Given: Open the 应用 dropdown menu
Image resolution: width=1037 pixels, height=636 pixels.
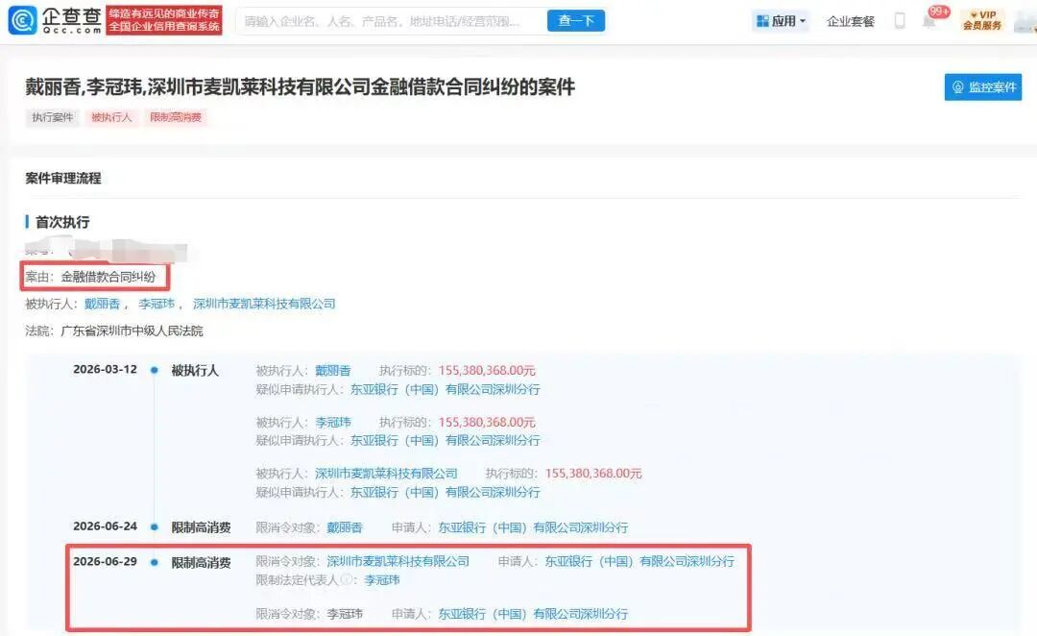Looking at the screenshot, I should [x=781, y=21].
